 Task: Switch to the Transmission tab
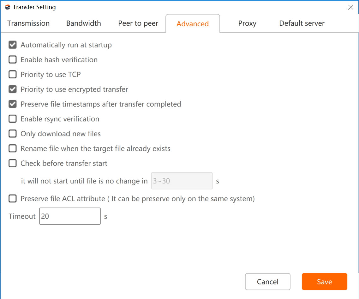(28, 23)
